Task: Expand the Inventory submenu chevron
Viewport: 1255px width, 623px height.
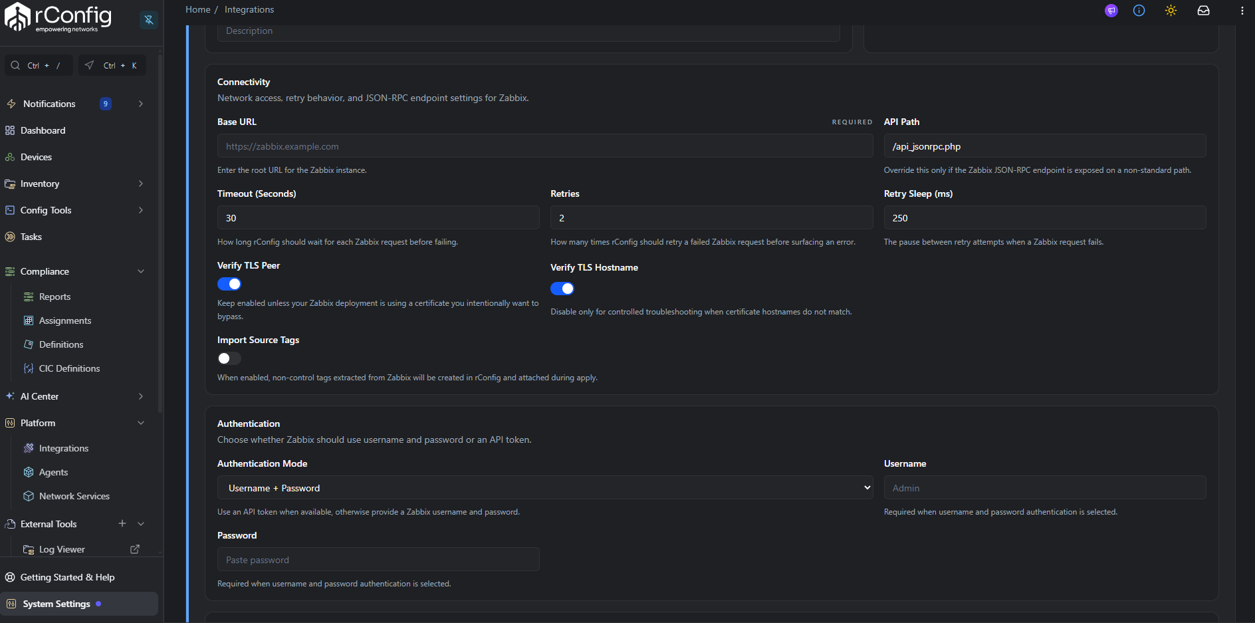Action: click(141, 184)
